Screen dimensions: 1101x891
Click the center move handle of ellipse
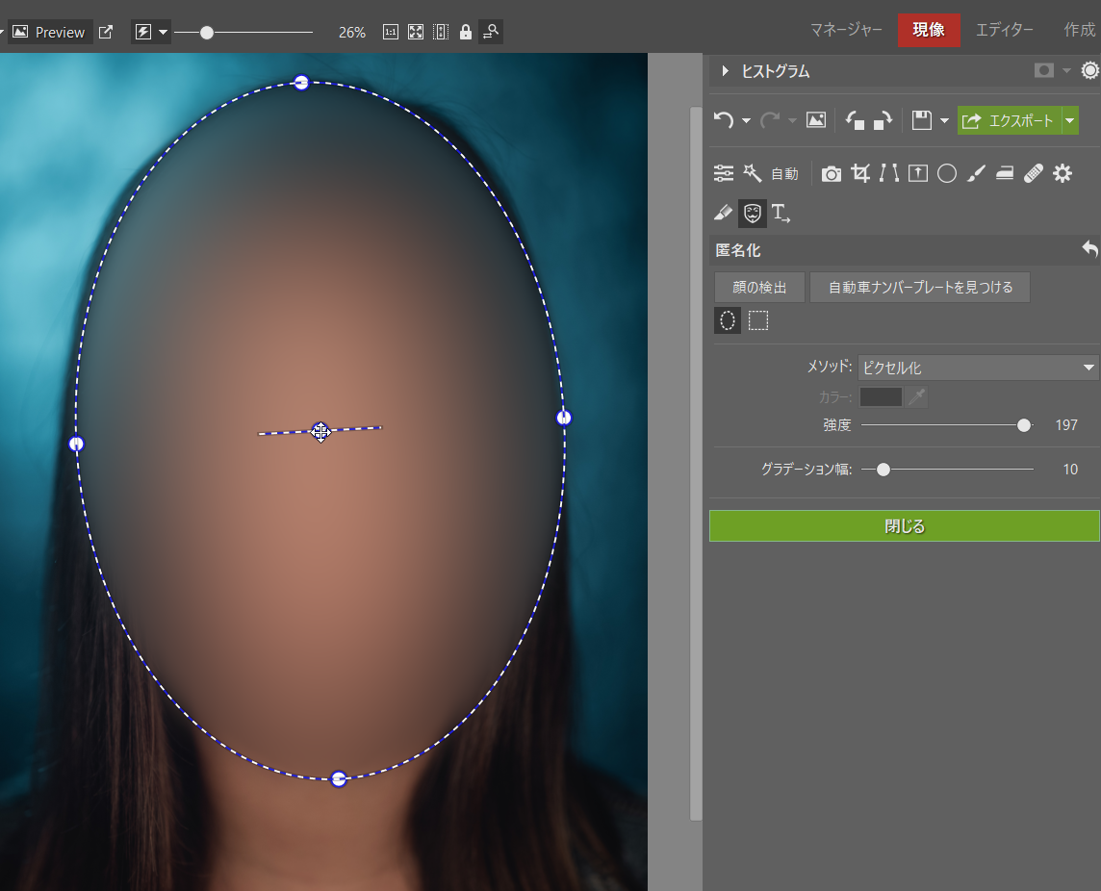click(320, 431)
